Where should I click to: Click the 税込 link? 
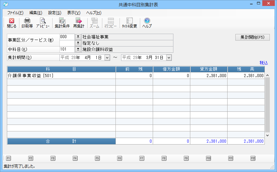click(x=264, y=63)
